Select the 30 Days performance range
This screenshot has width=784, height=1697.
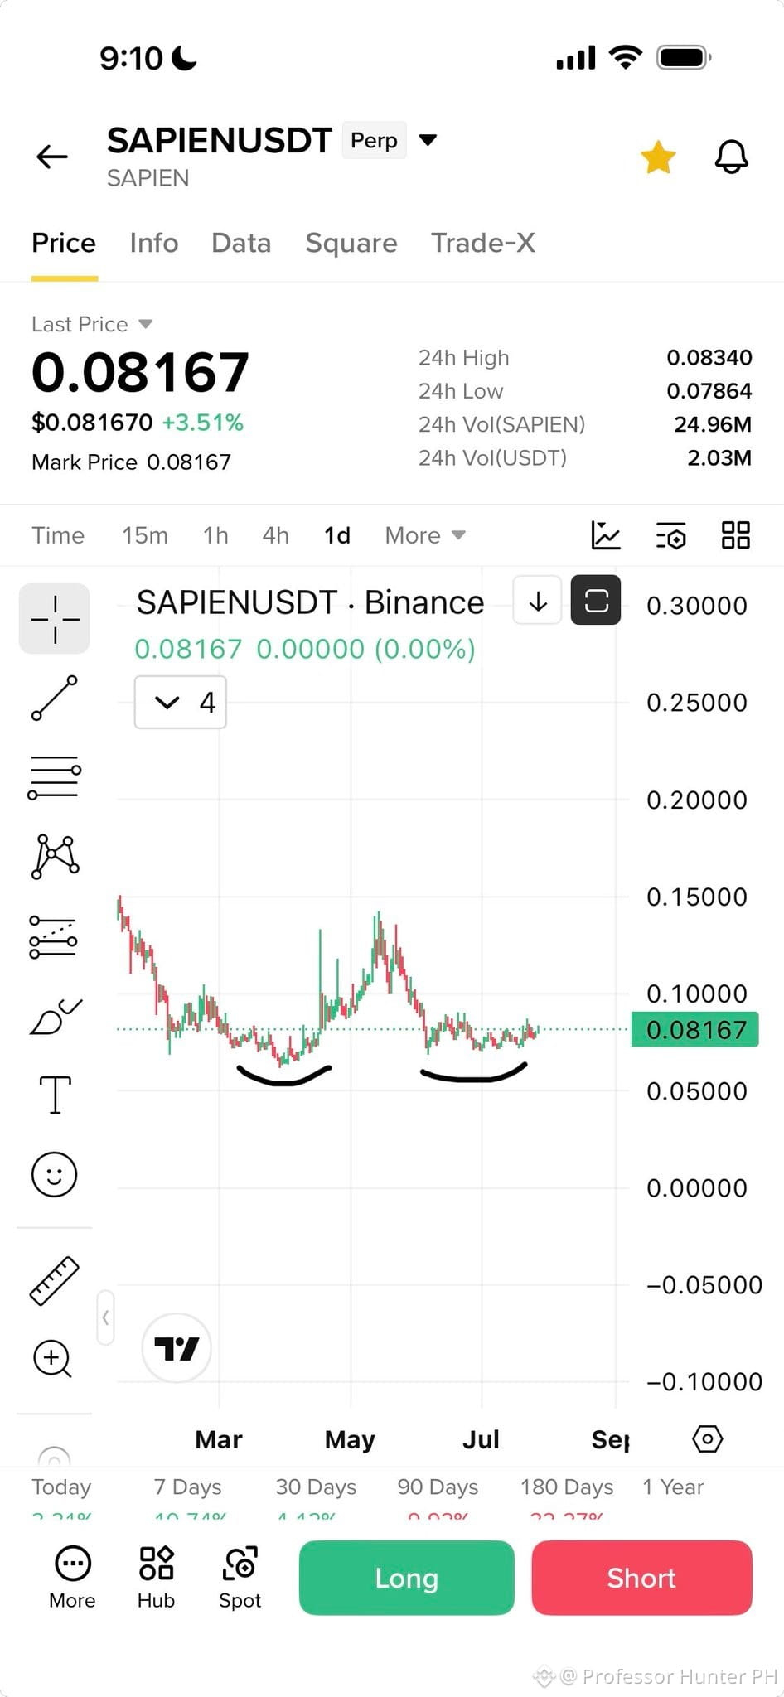(x=316, y=1487)
